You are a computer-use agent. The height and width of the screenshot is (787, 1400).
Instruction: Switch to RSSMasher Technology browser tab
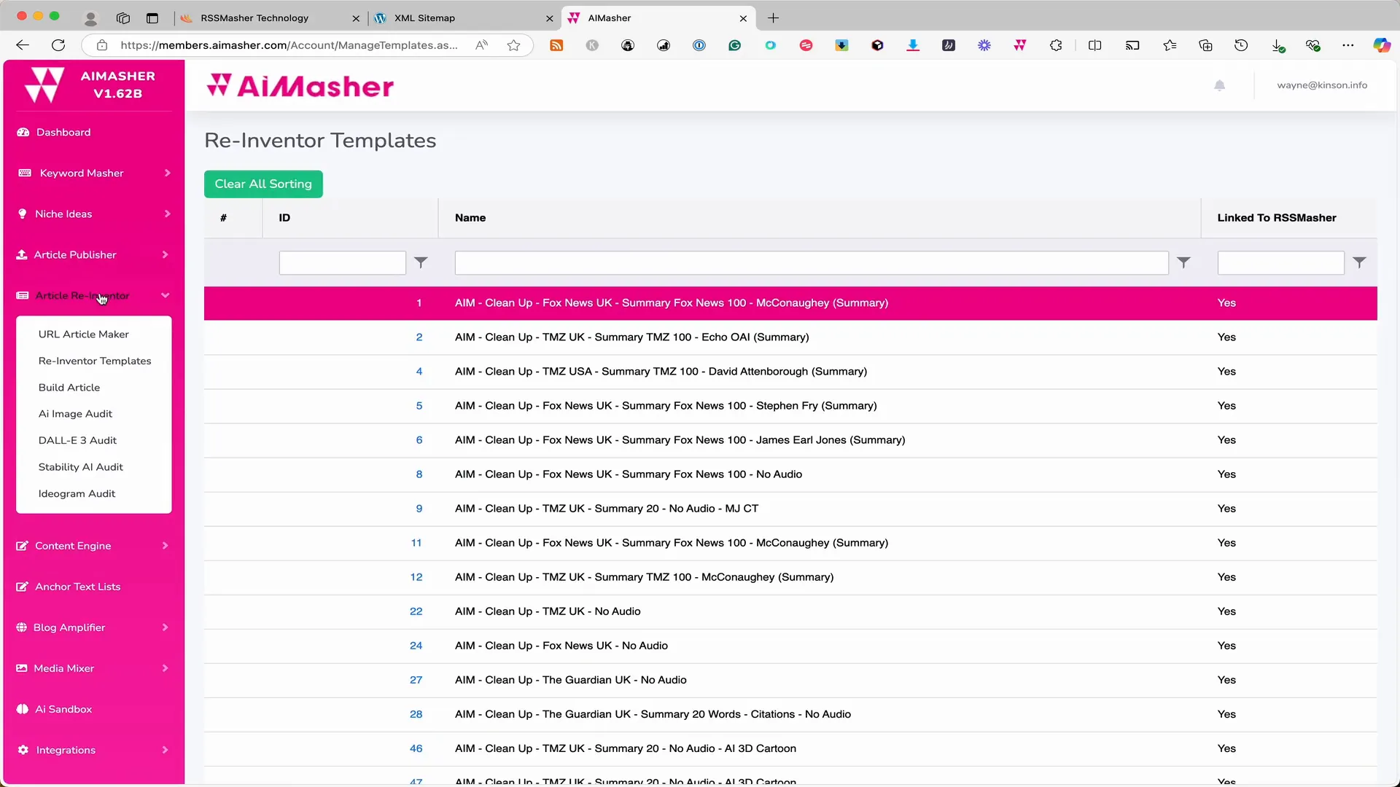[268, 17]
